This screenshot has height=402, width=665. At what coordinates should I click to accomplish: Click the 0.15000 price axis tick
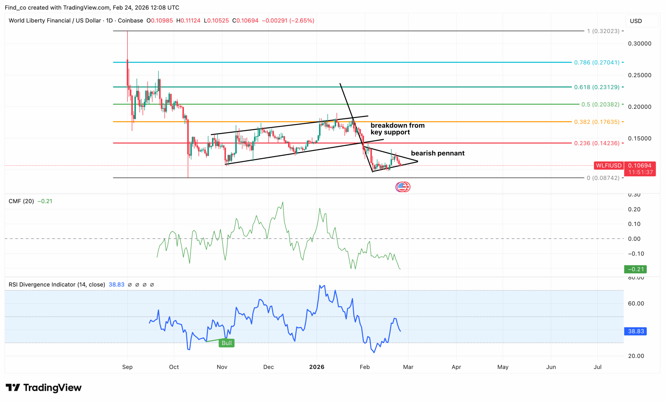(x=640, y=138)
